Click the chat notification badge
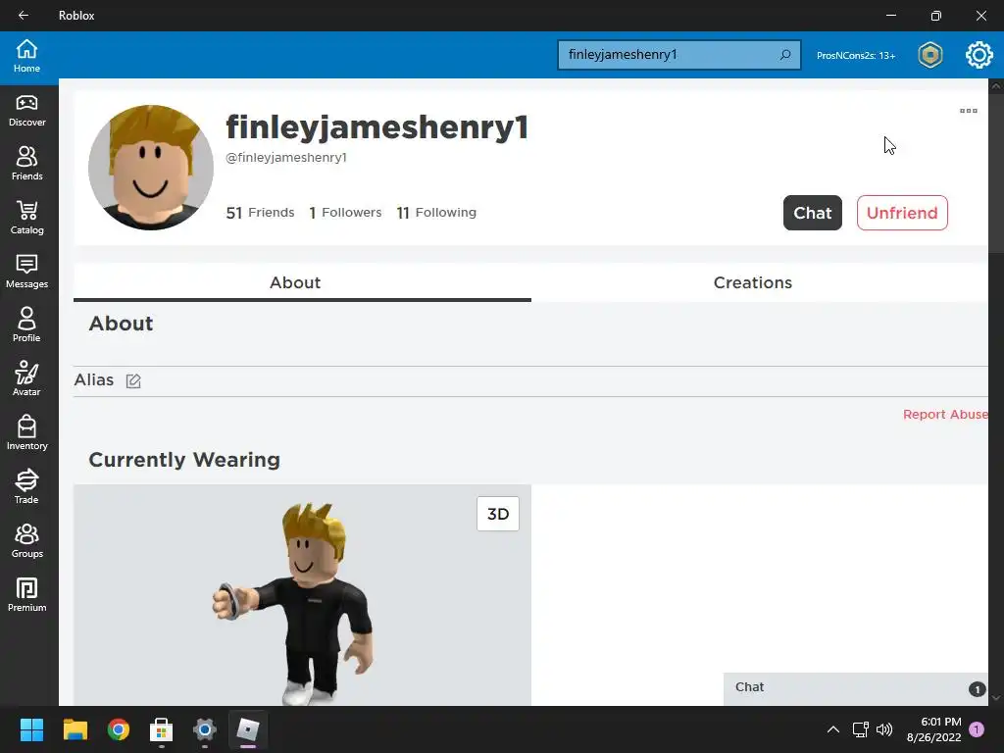This screenshot has width=1004, height=753. click(977, 689)
